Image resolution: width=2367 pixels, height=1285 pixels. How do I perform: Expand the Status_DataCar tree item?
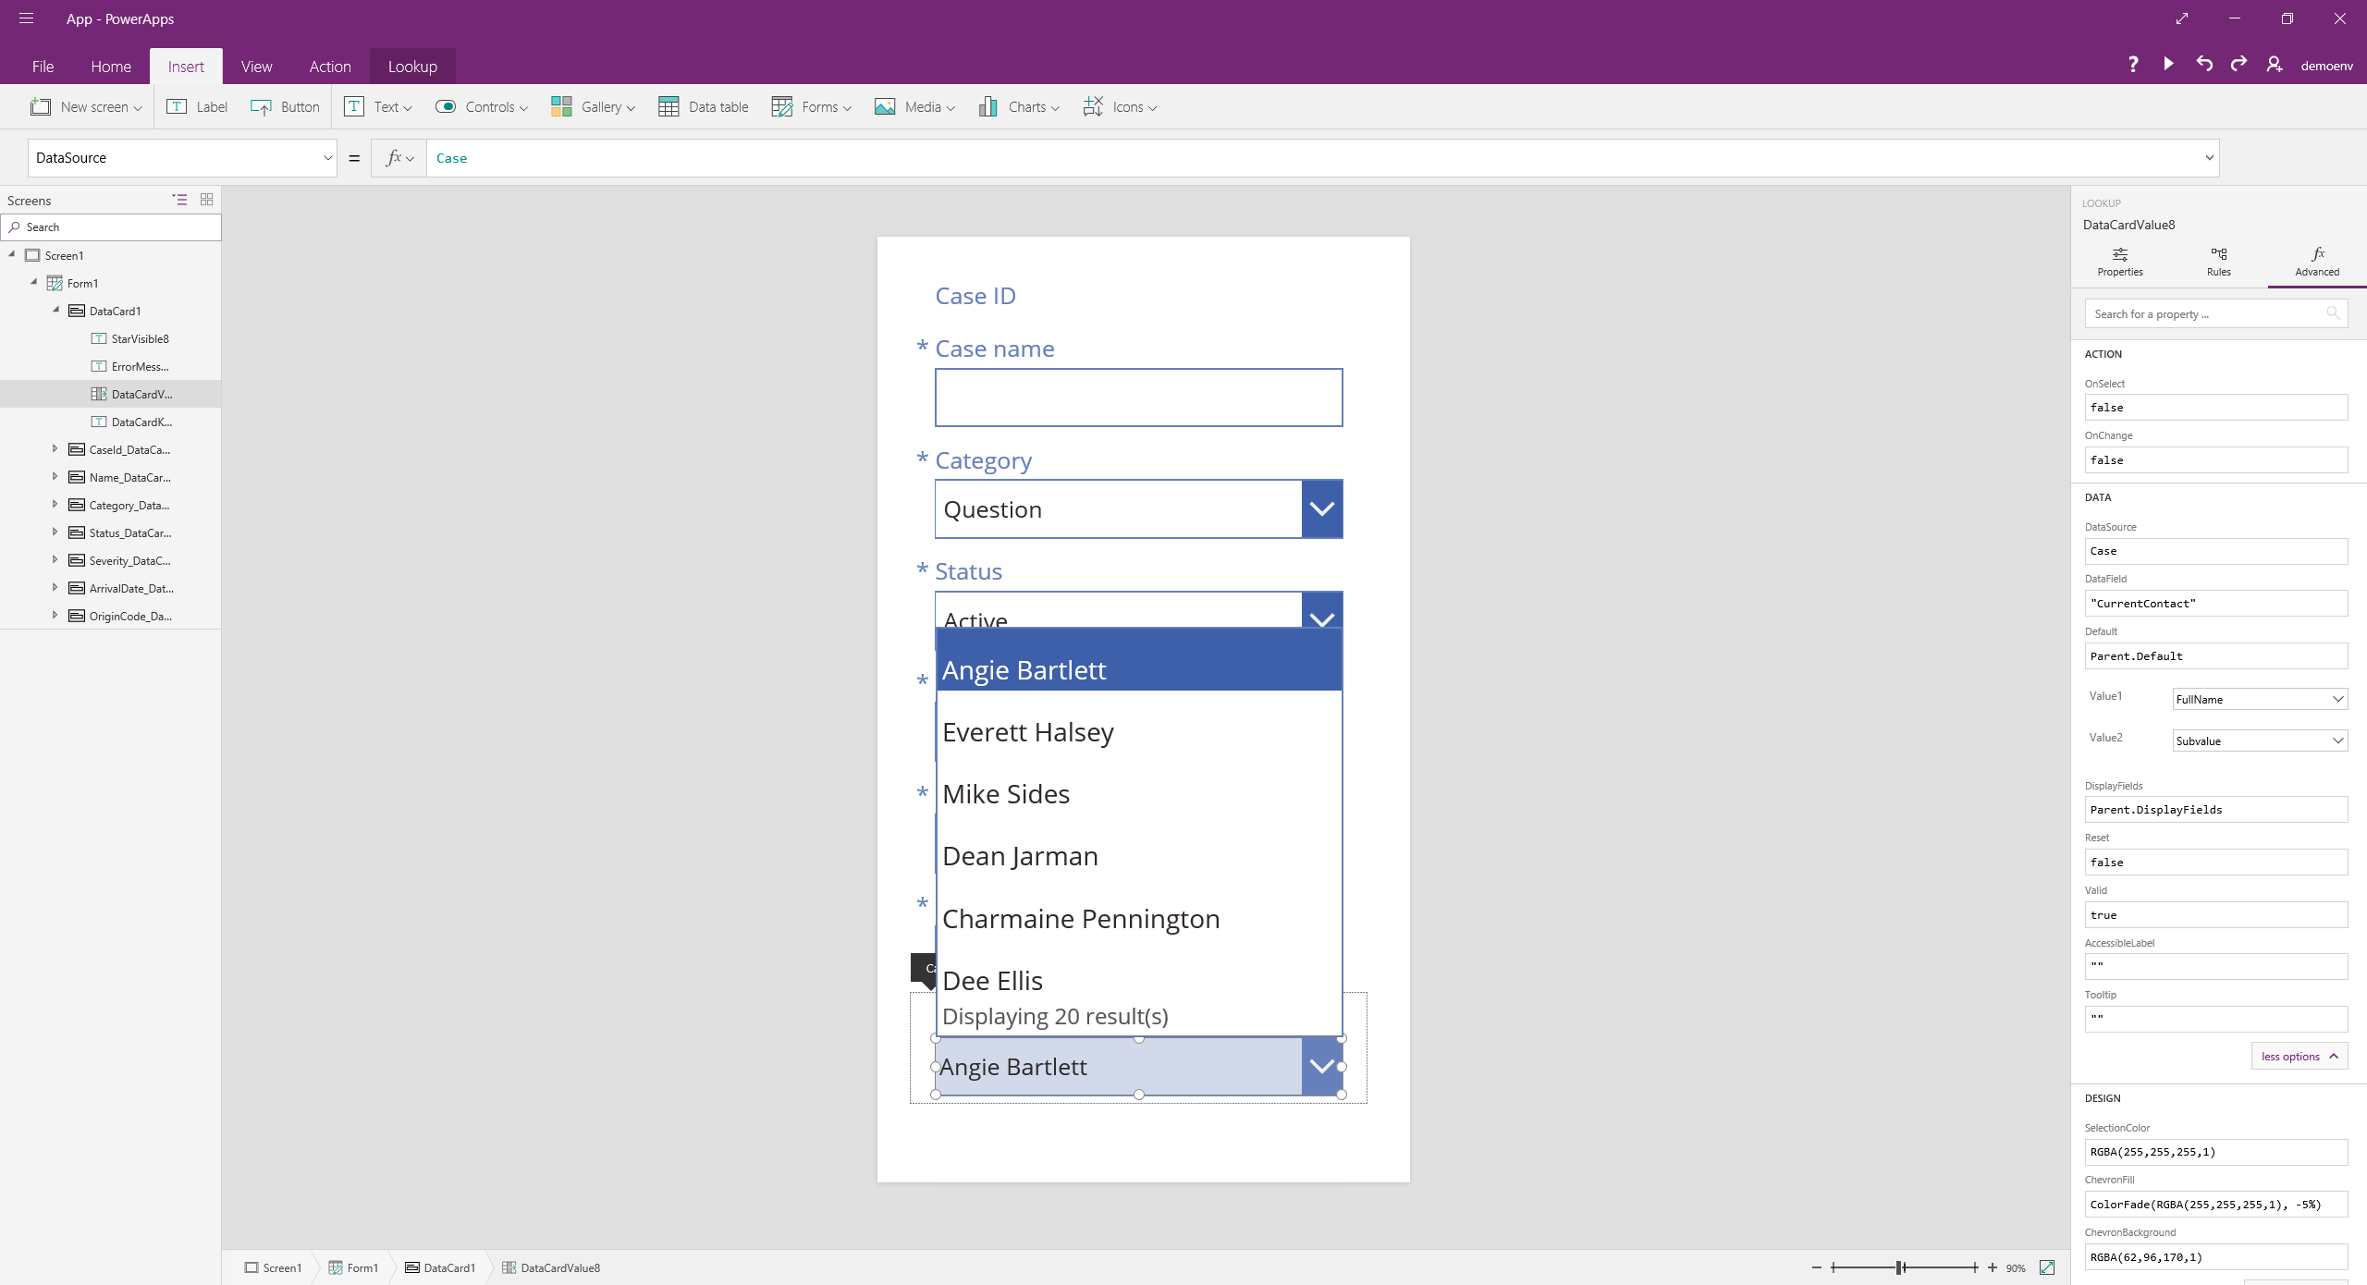pos(55,532)
